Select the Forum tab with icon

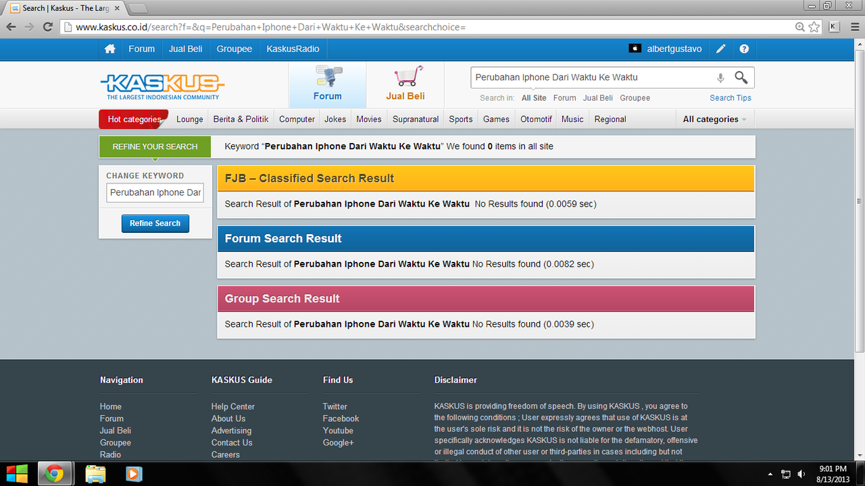pyautogui.click(x=328, y=85)
